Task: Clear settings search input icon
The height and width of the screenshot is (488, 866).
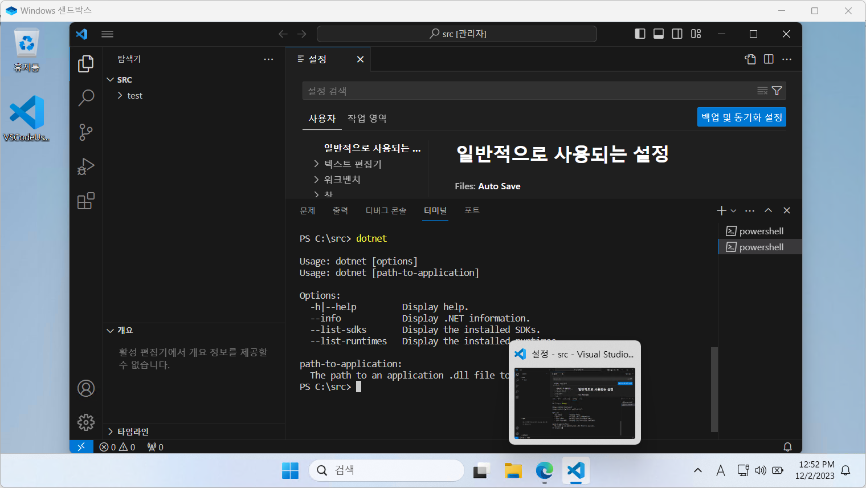Action: click(x=762, y=91)
